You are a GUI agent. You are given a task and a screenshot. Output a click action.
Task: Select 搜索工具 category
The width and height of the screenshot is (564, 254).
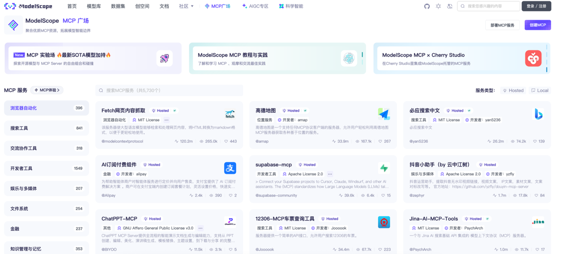(x=46, y=128)
